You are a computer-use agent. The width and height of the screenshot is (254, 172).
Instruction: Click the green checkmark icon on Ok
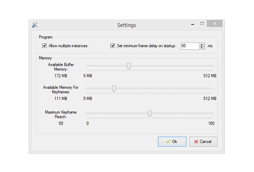pyautogui.click(x=168, y=142)
